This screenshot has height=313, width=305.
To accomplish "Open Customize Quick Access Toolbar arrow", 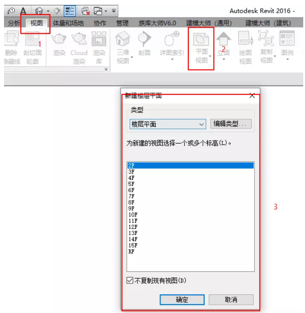I will 114,11.
